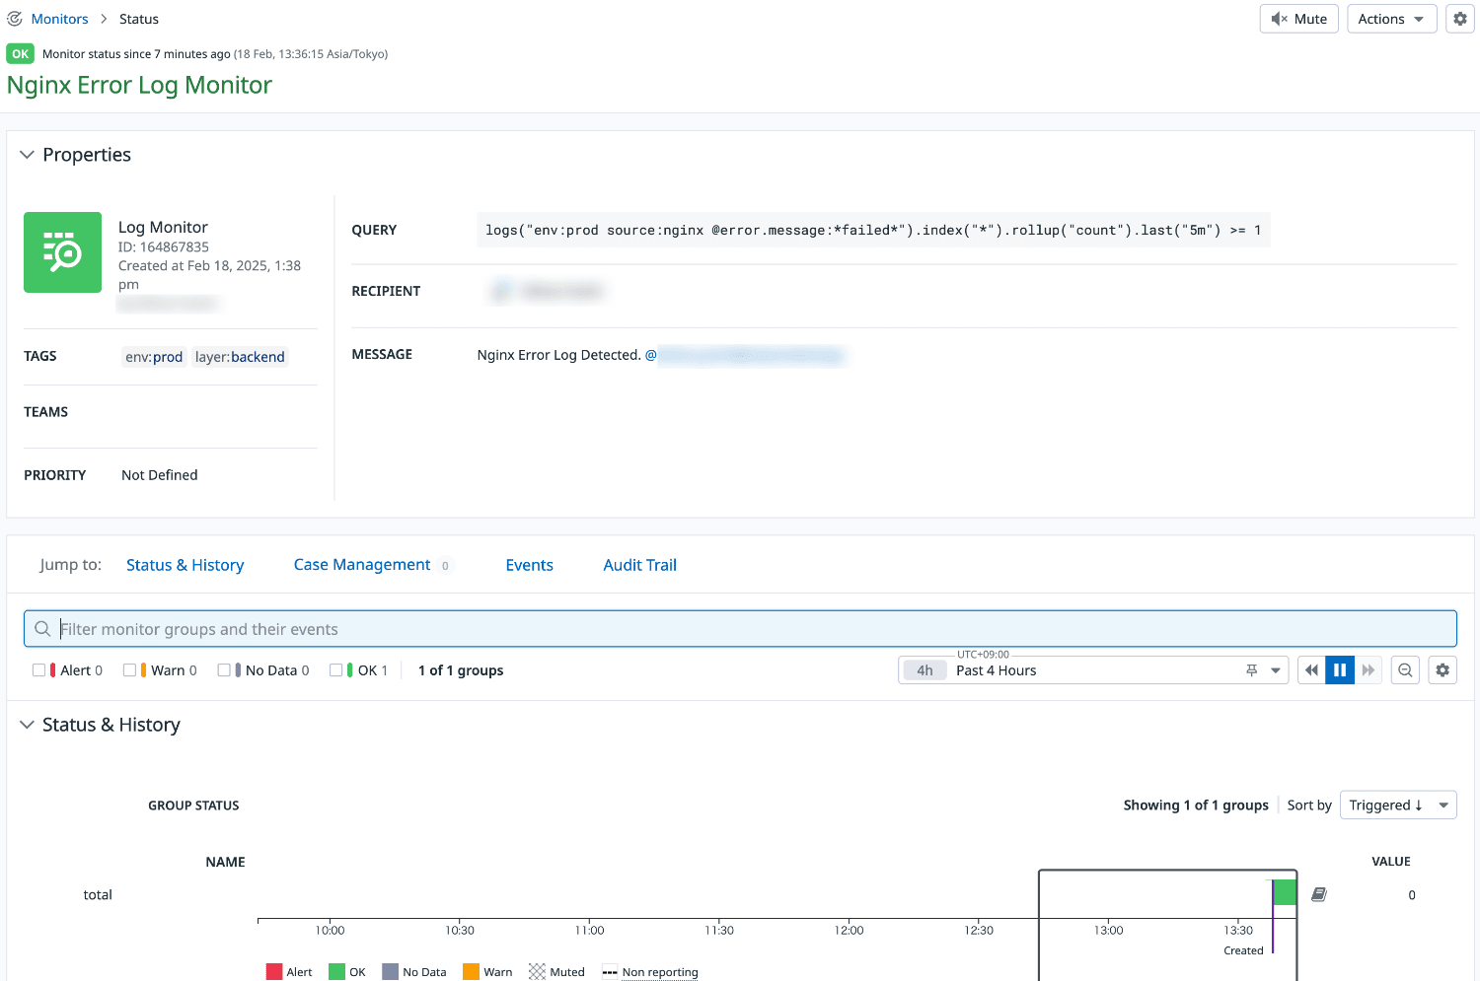Click the '1 of 1 groups' text
1480x981 pixels.
[x=461, y=670]
